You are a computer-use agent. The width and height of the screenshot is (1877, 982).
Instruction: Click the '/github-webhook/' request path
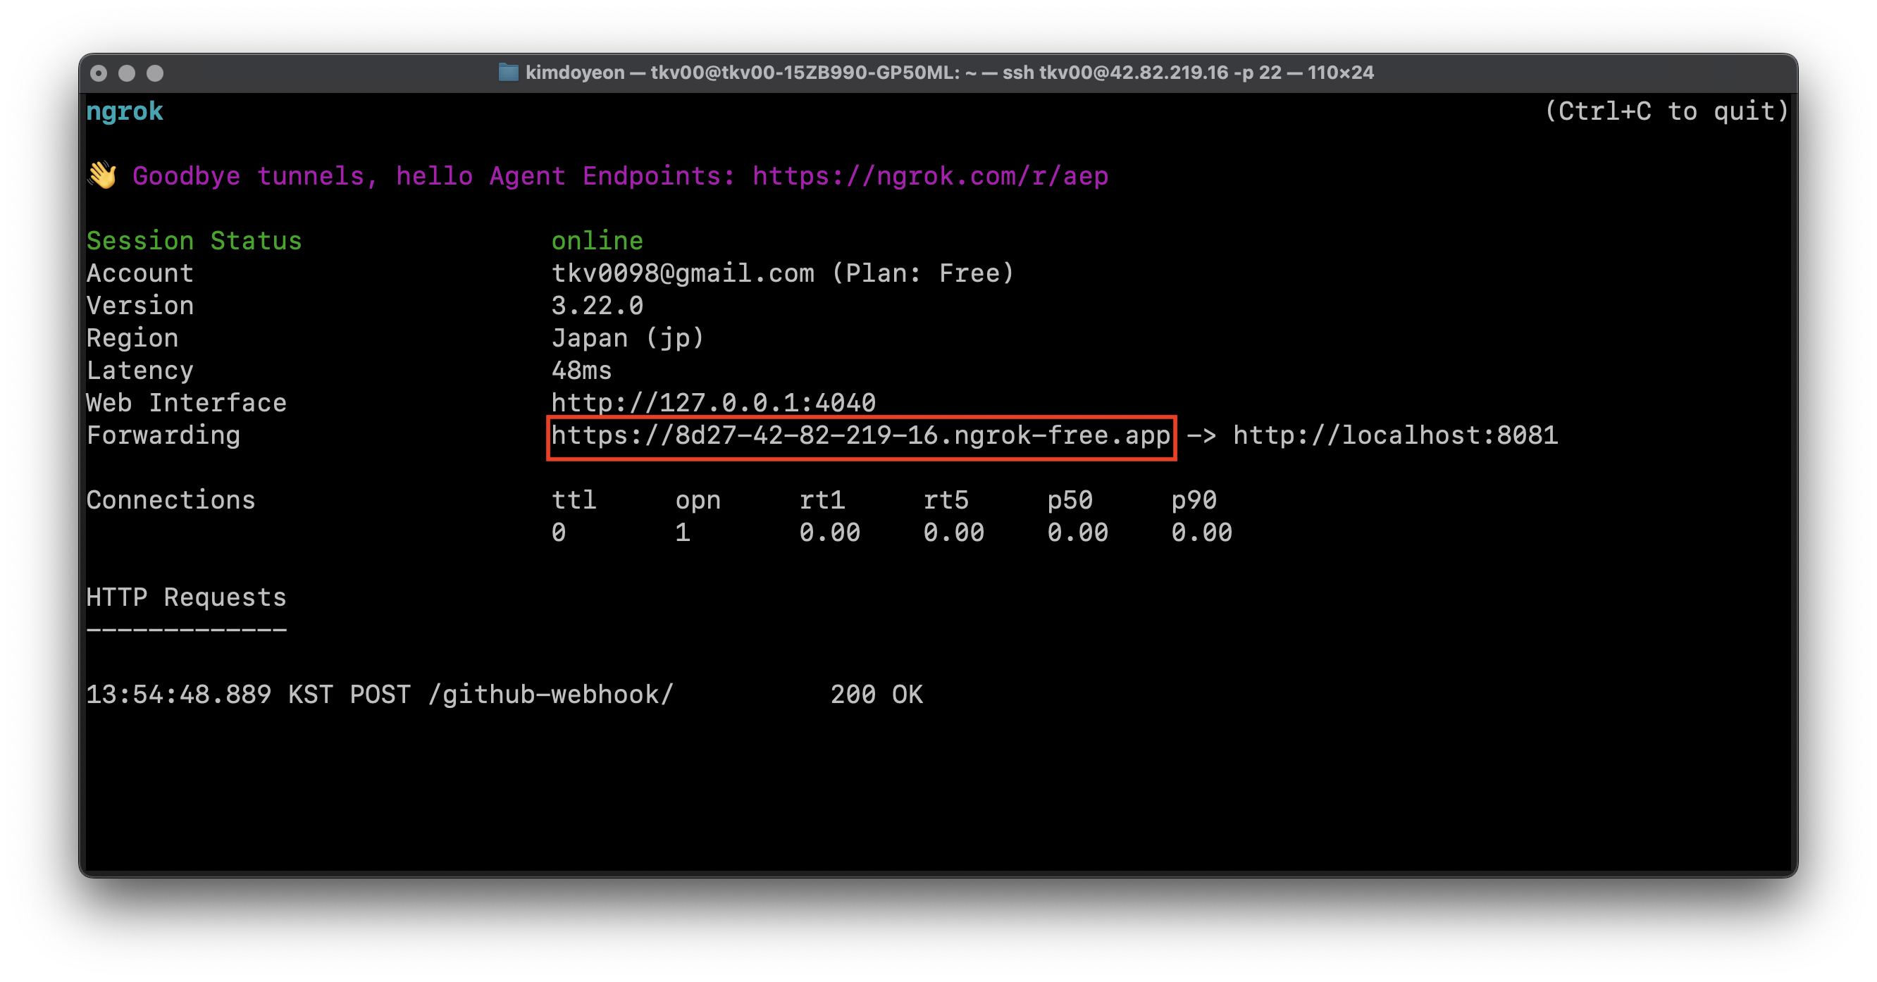pos(551,695)
